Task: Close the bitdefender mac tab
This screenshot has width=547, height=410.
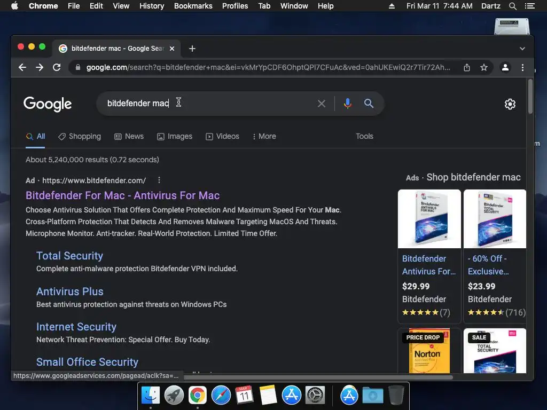Action: 172,49
